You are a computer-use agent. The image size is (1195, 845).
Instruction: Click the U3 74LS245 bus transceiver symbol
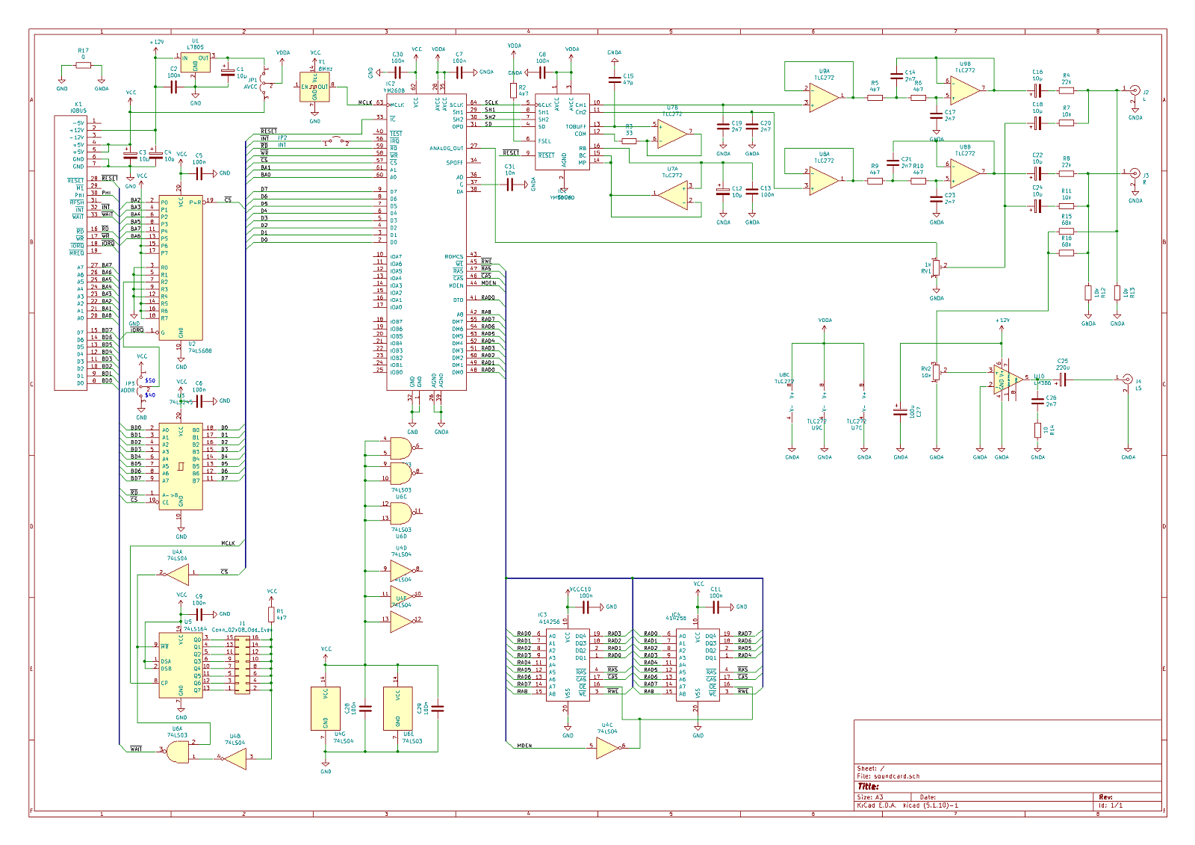(181, 467)
